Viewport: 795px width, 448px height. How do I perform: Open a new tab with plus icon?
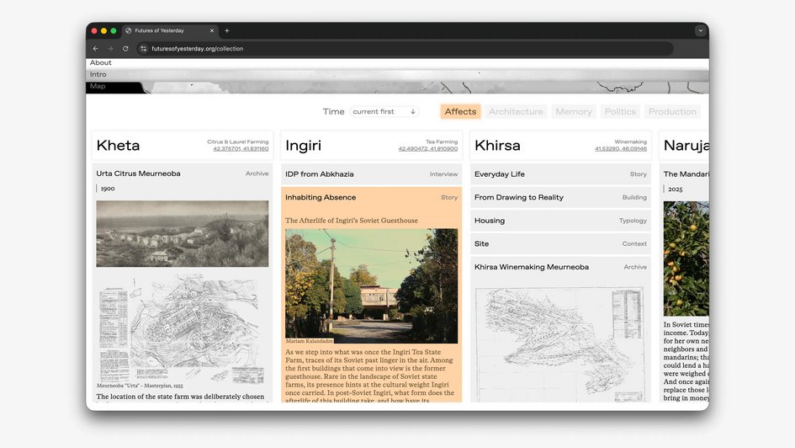point(226,31)
